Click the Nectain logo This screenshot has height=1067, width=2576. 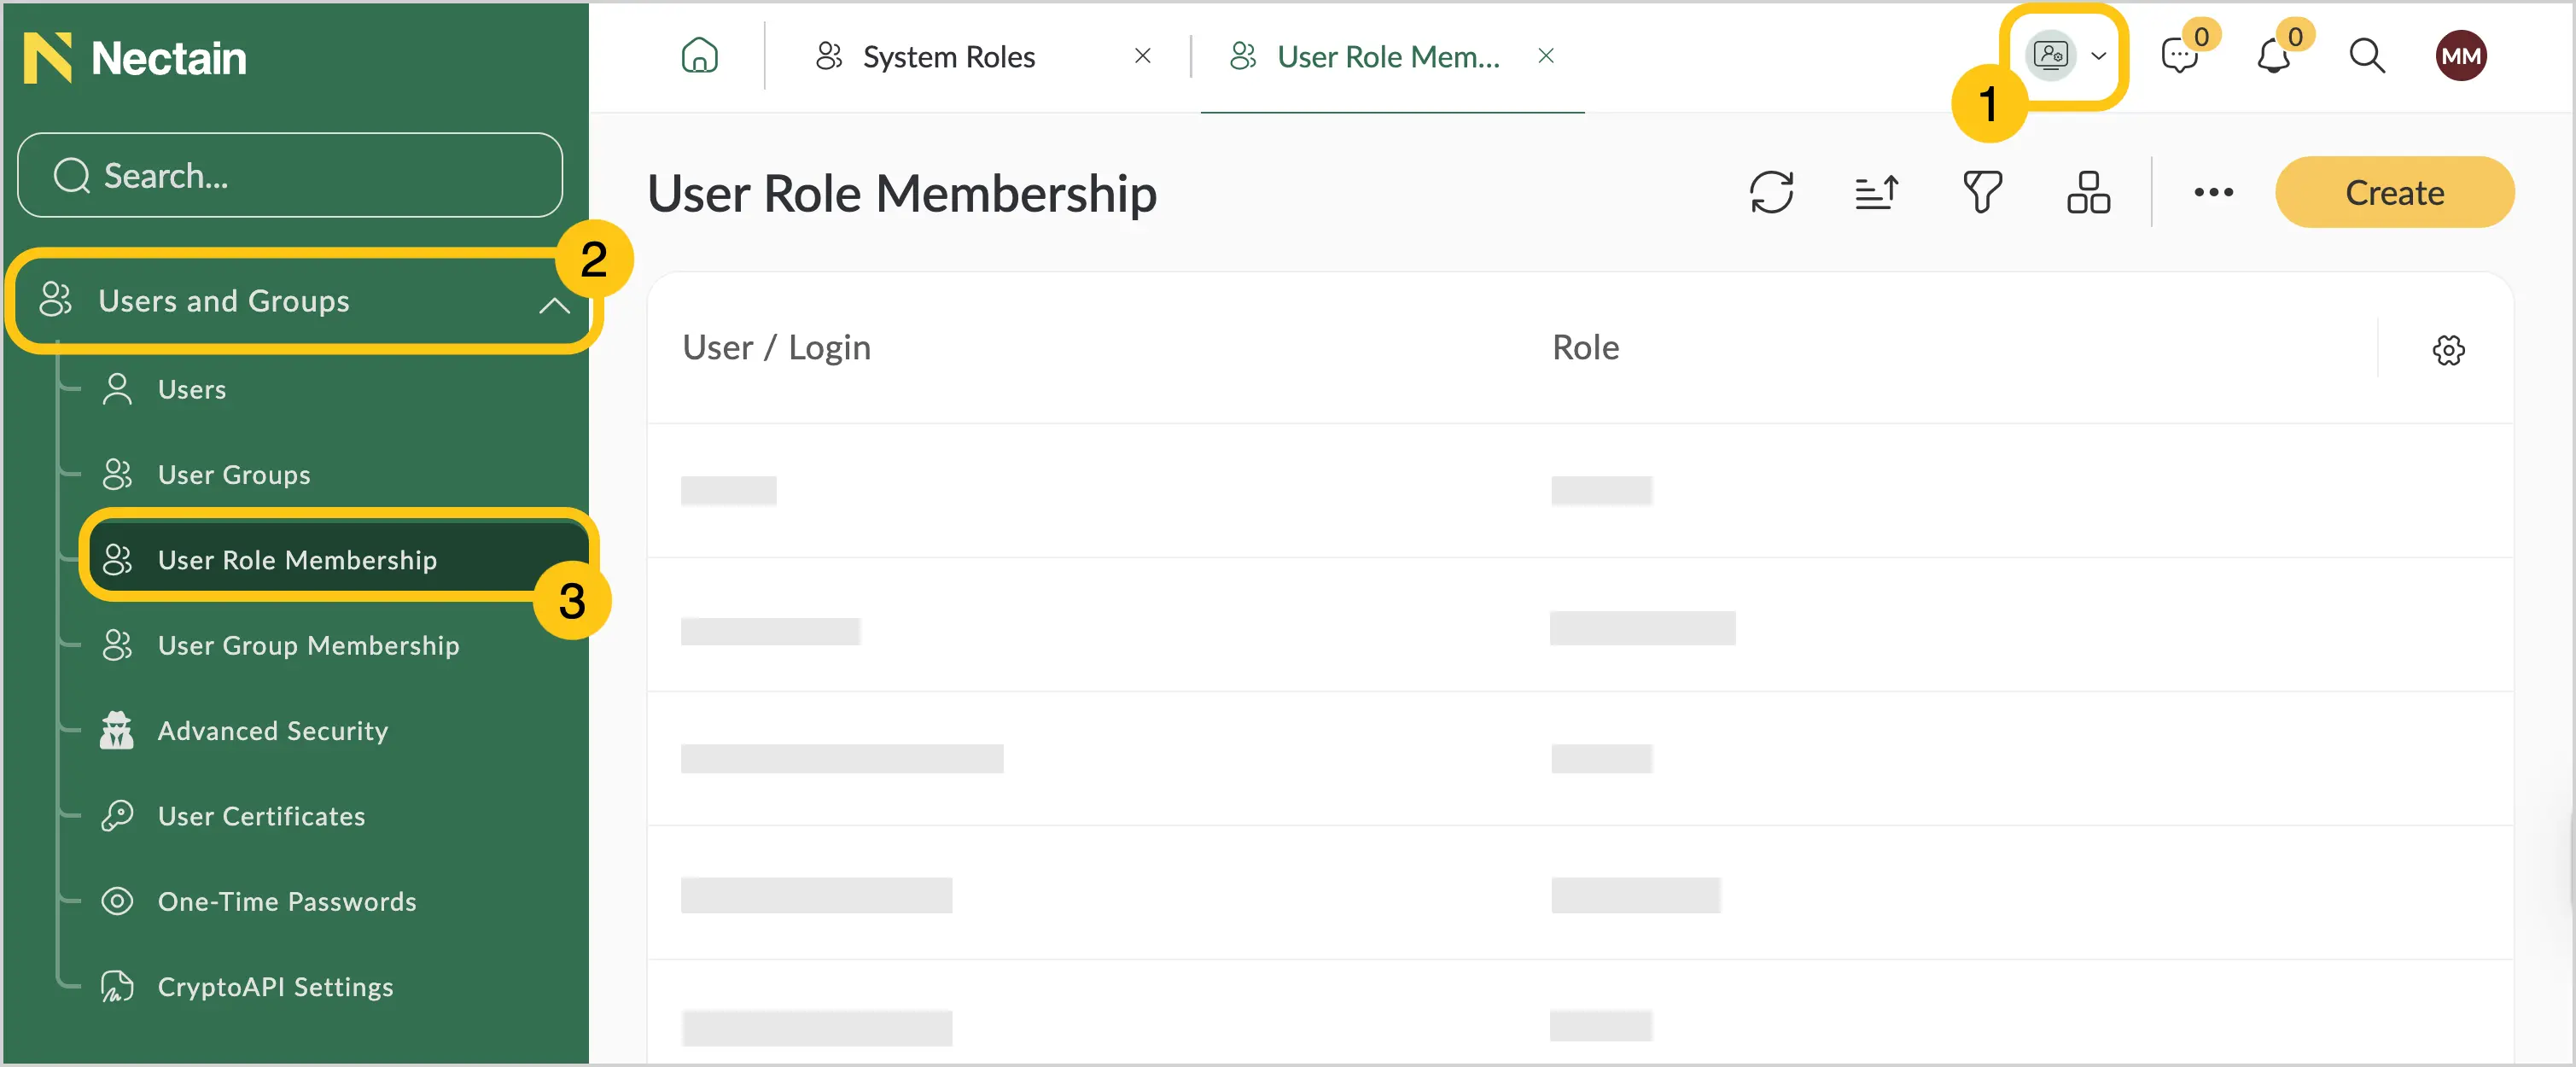(x=135, y=58)
